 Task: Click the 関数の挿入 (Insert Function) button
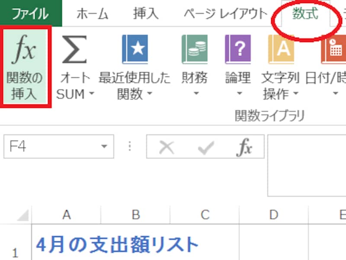click(25, 67)
